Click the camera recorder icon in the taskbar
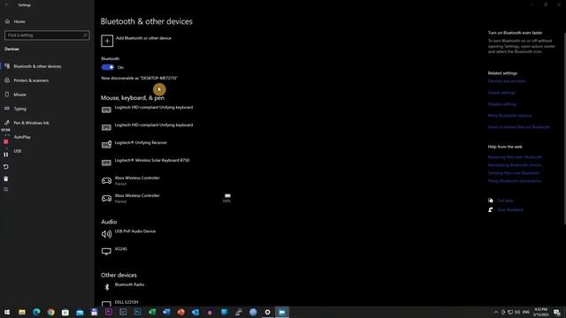 [282, 312]
